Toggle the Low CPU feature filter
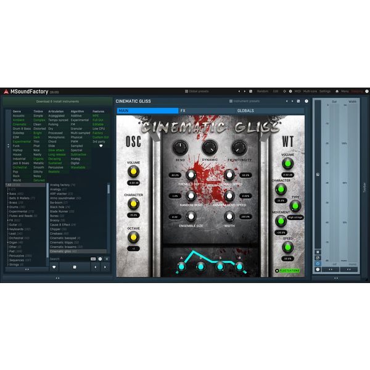 coord(99,129)
